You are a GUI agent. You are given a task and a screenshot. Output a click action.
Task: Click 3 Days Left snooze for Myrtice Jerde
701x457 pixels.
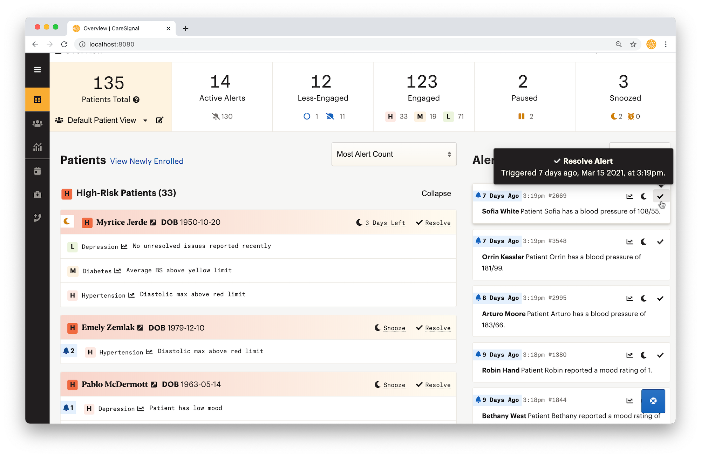pyautogui.click(x=381, y=223)
